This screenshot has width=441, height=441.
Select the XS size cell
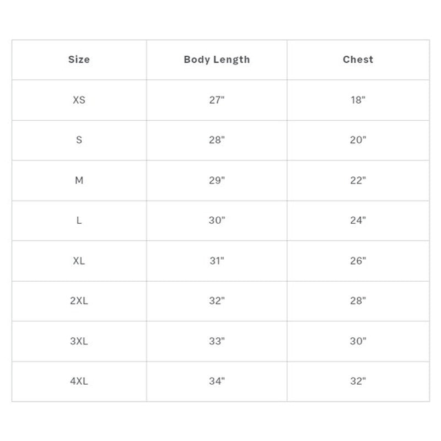79,100
